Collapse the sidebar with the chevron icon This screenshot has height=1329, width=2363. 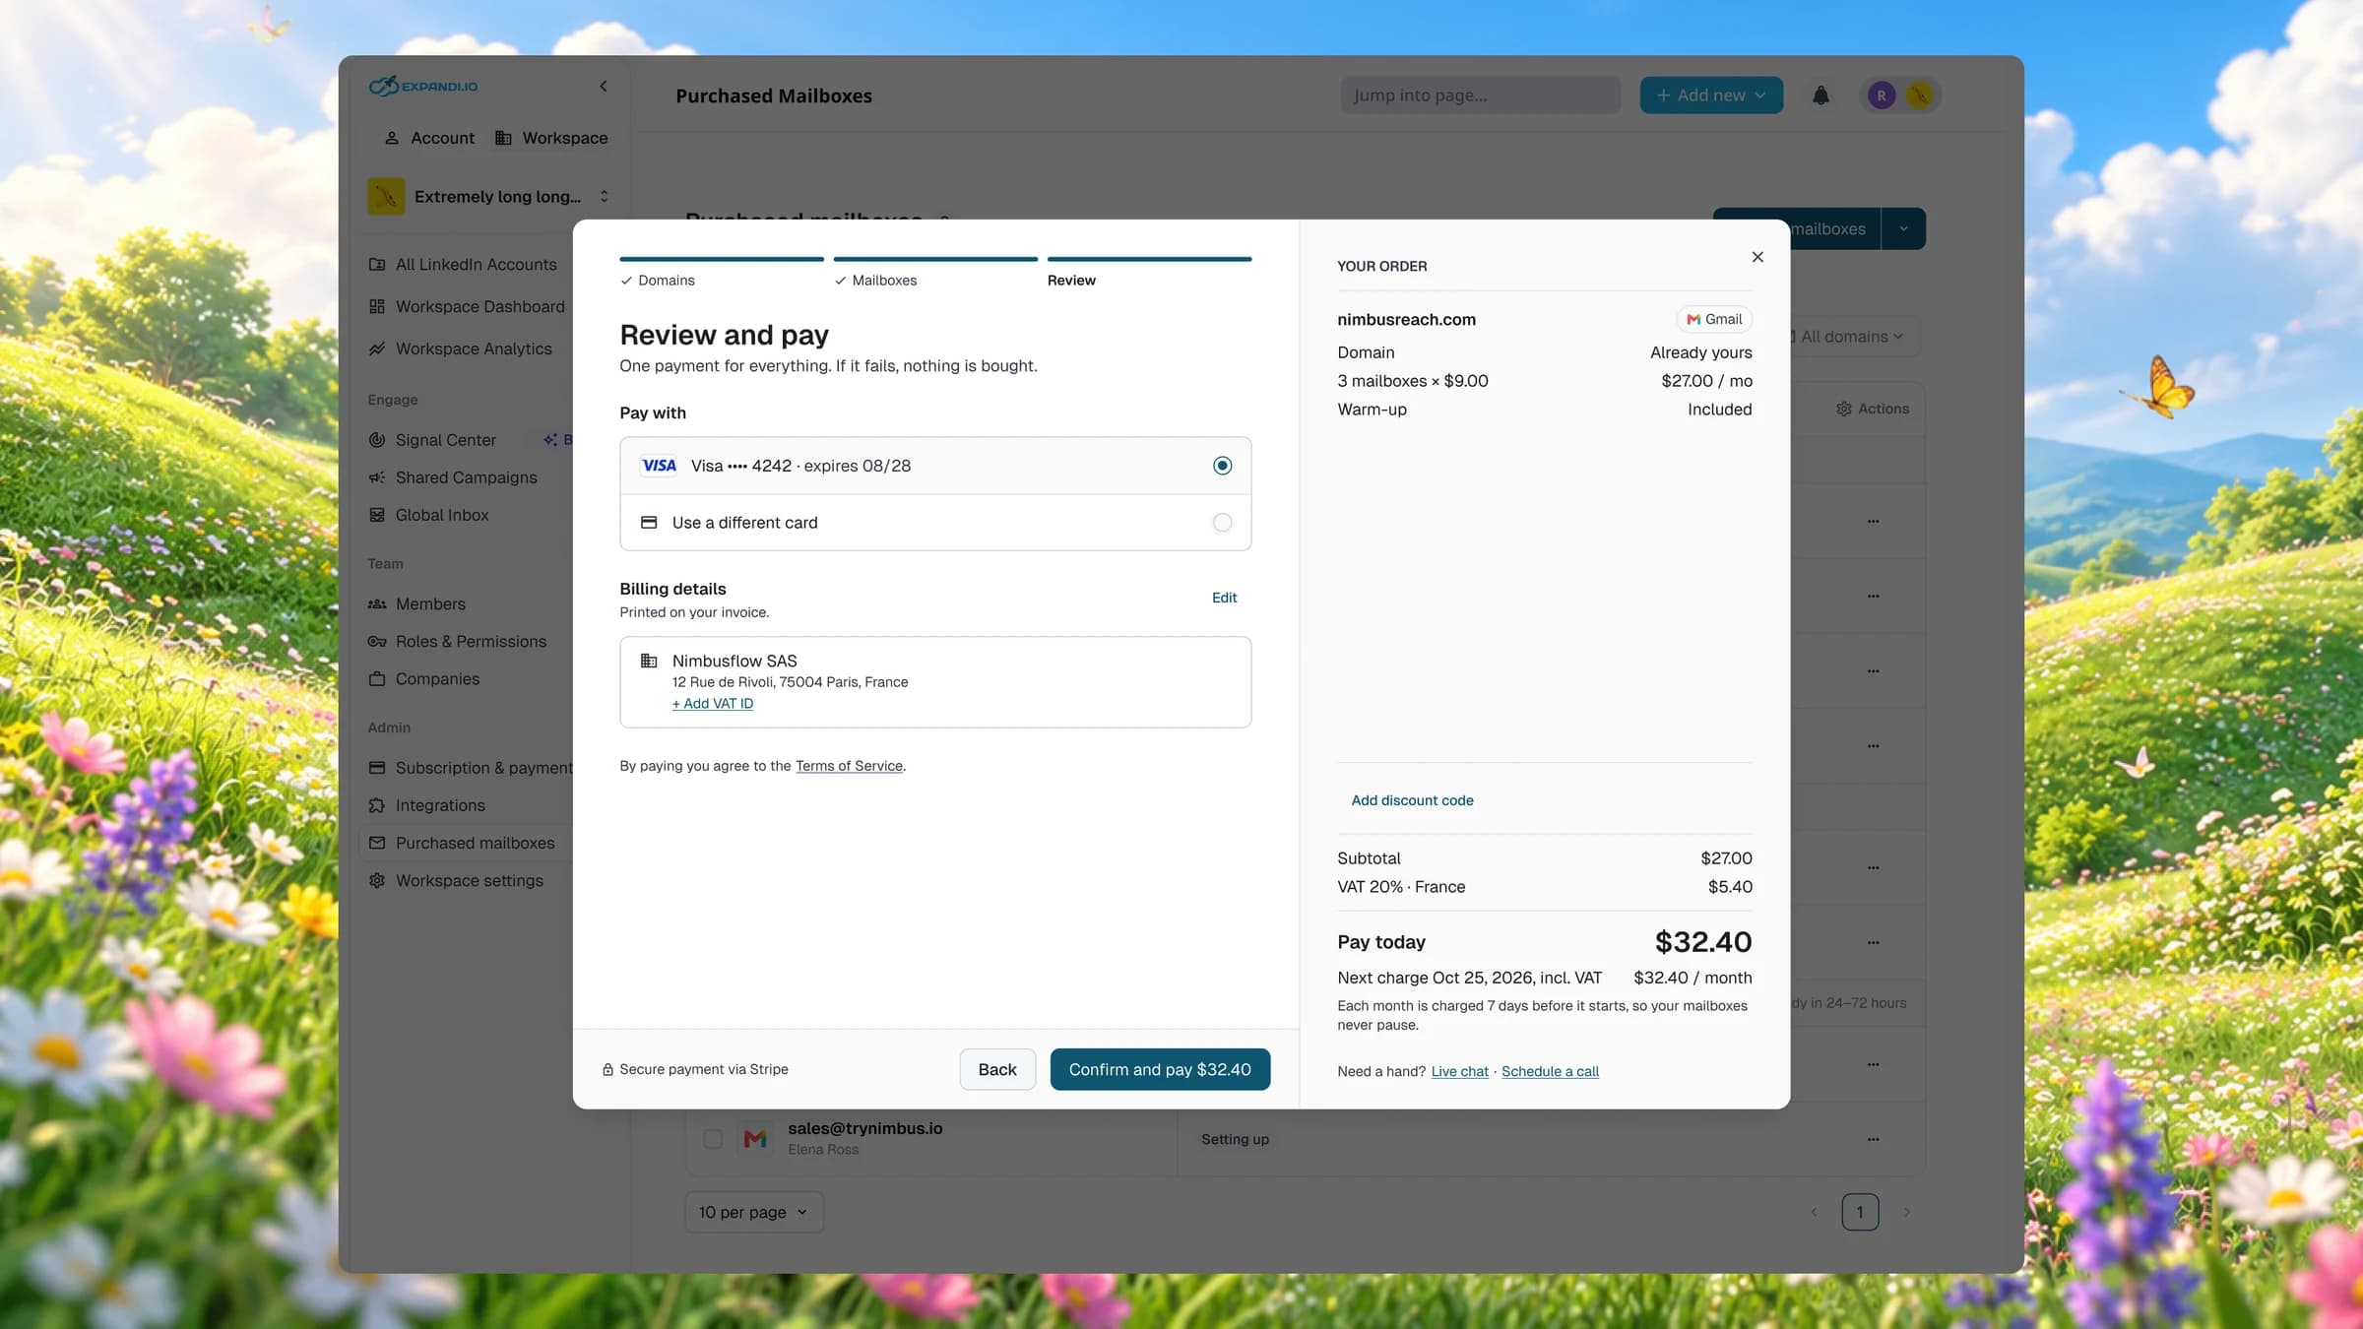(603, 87)
